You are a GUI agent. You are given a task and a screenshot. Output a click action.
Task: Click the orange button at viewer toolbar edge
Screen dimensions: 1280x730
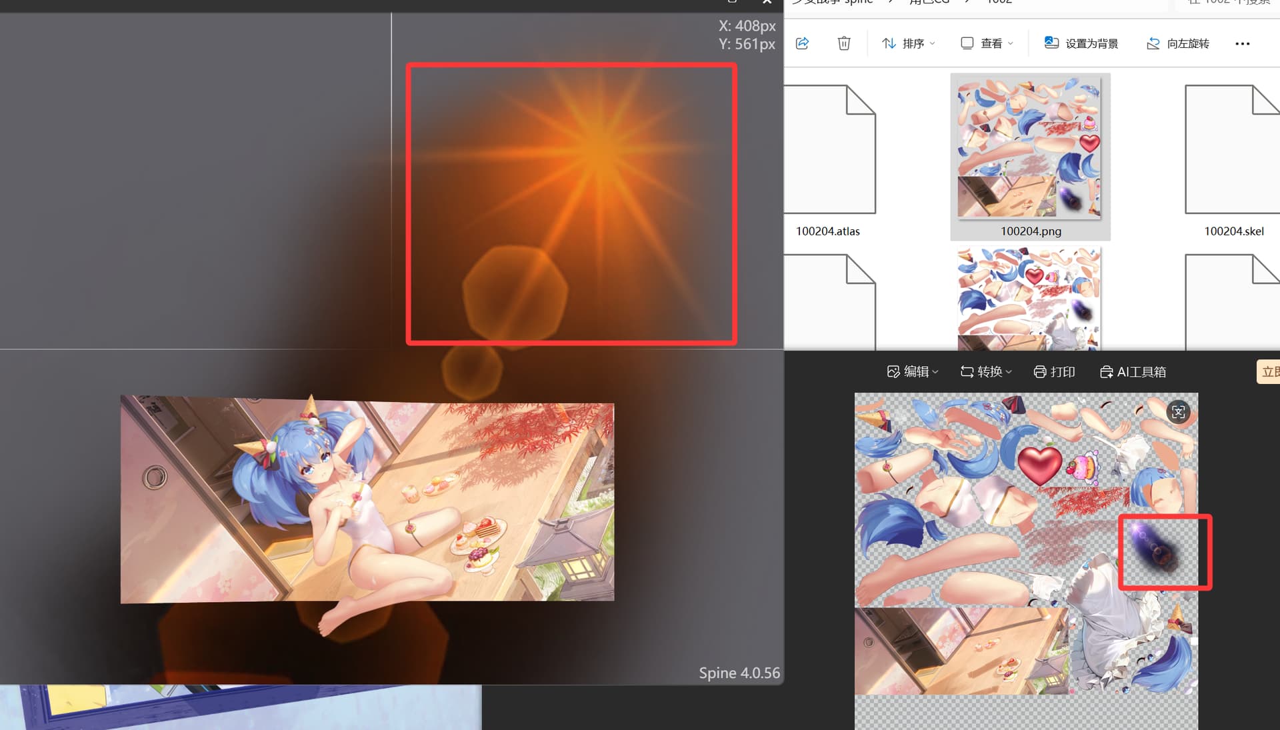(1268, 371)
